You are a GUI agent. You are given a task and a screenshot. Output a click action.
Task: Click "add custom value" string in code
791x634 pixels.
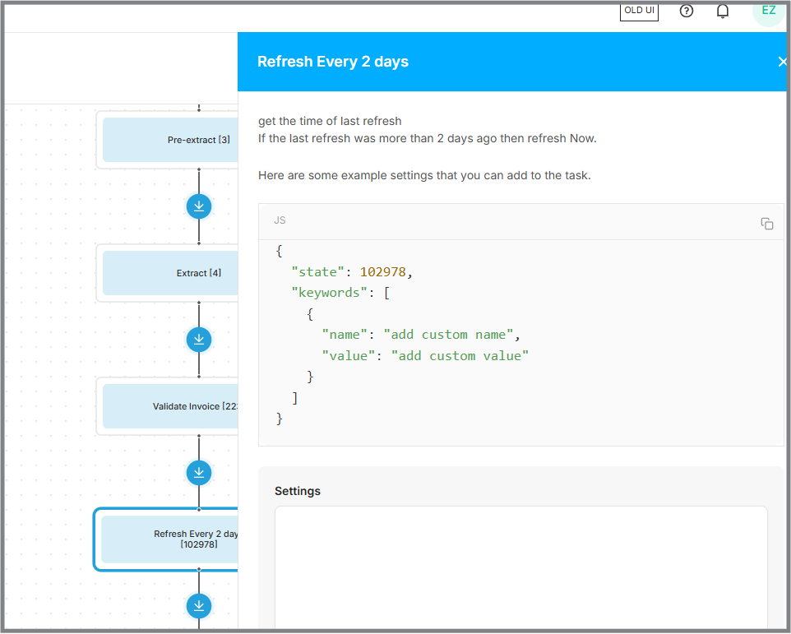pyautogui.click(x=460, y=355)
